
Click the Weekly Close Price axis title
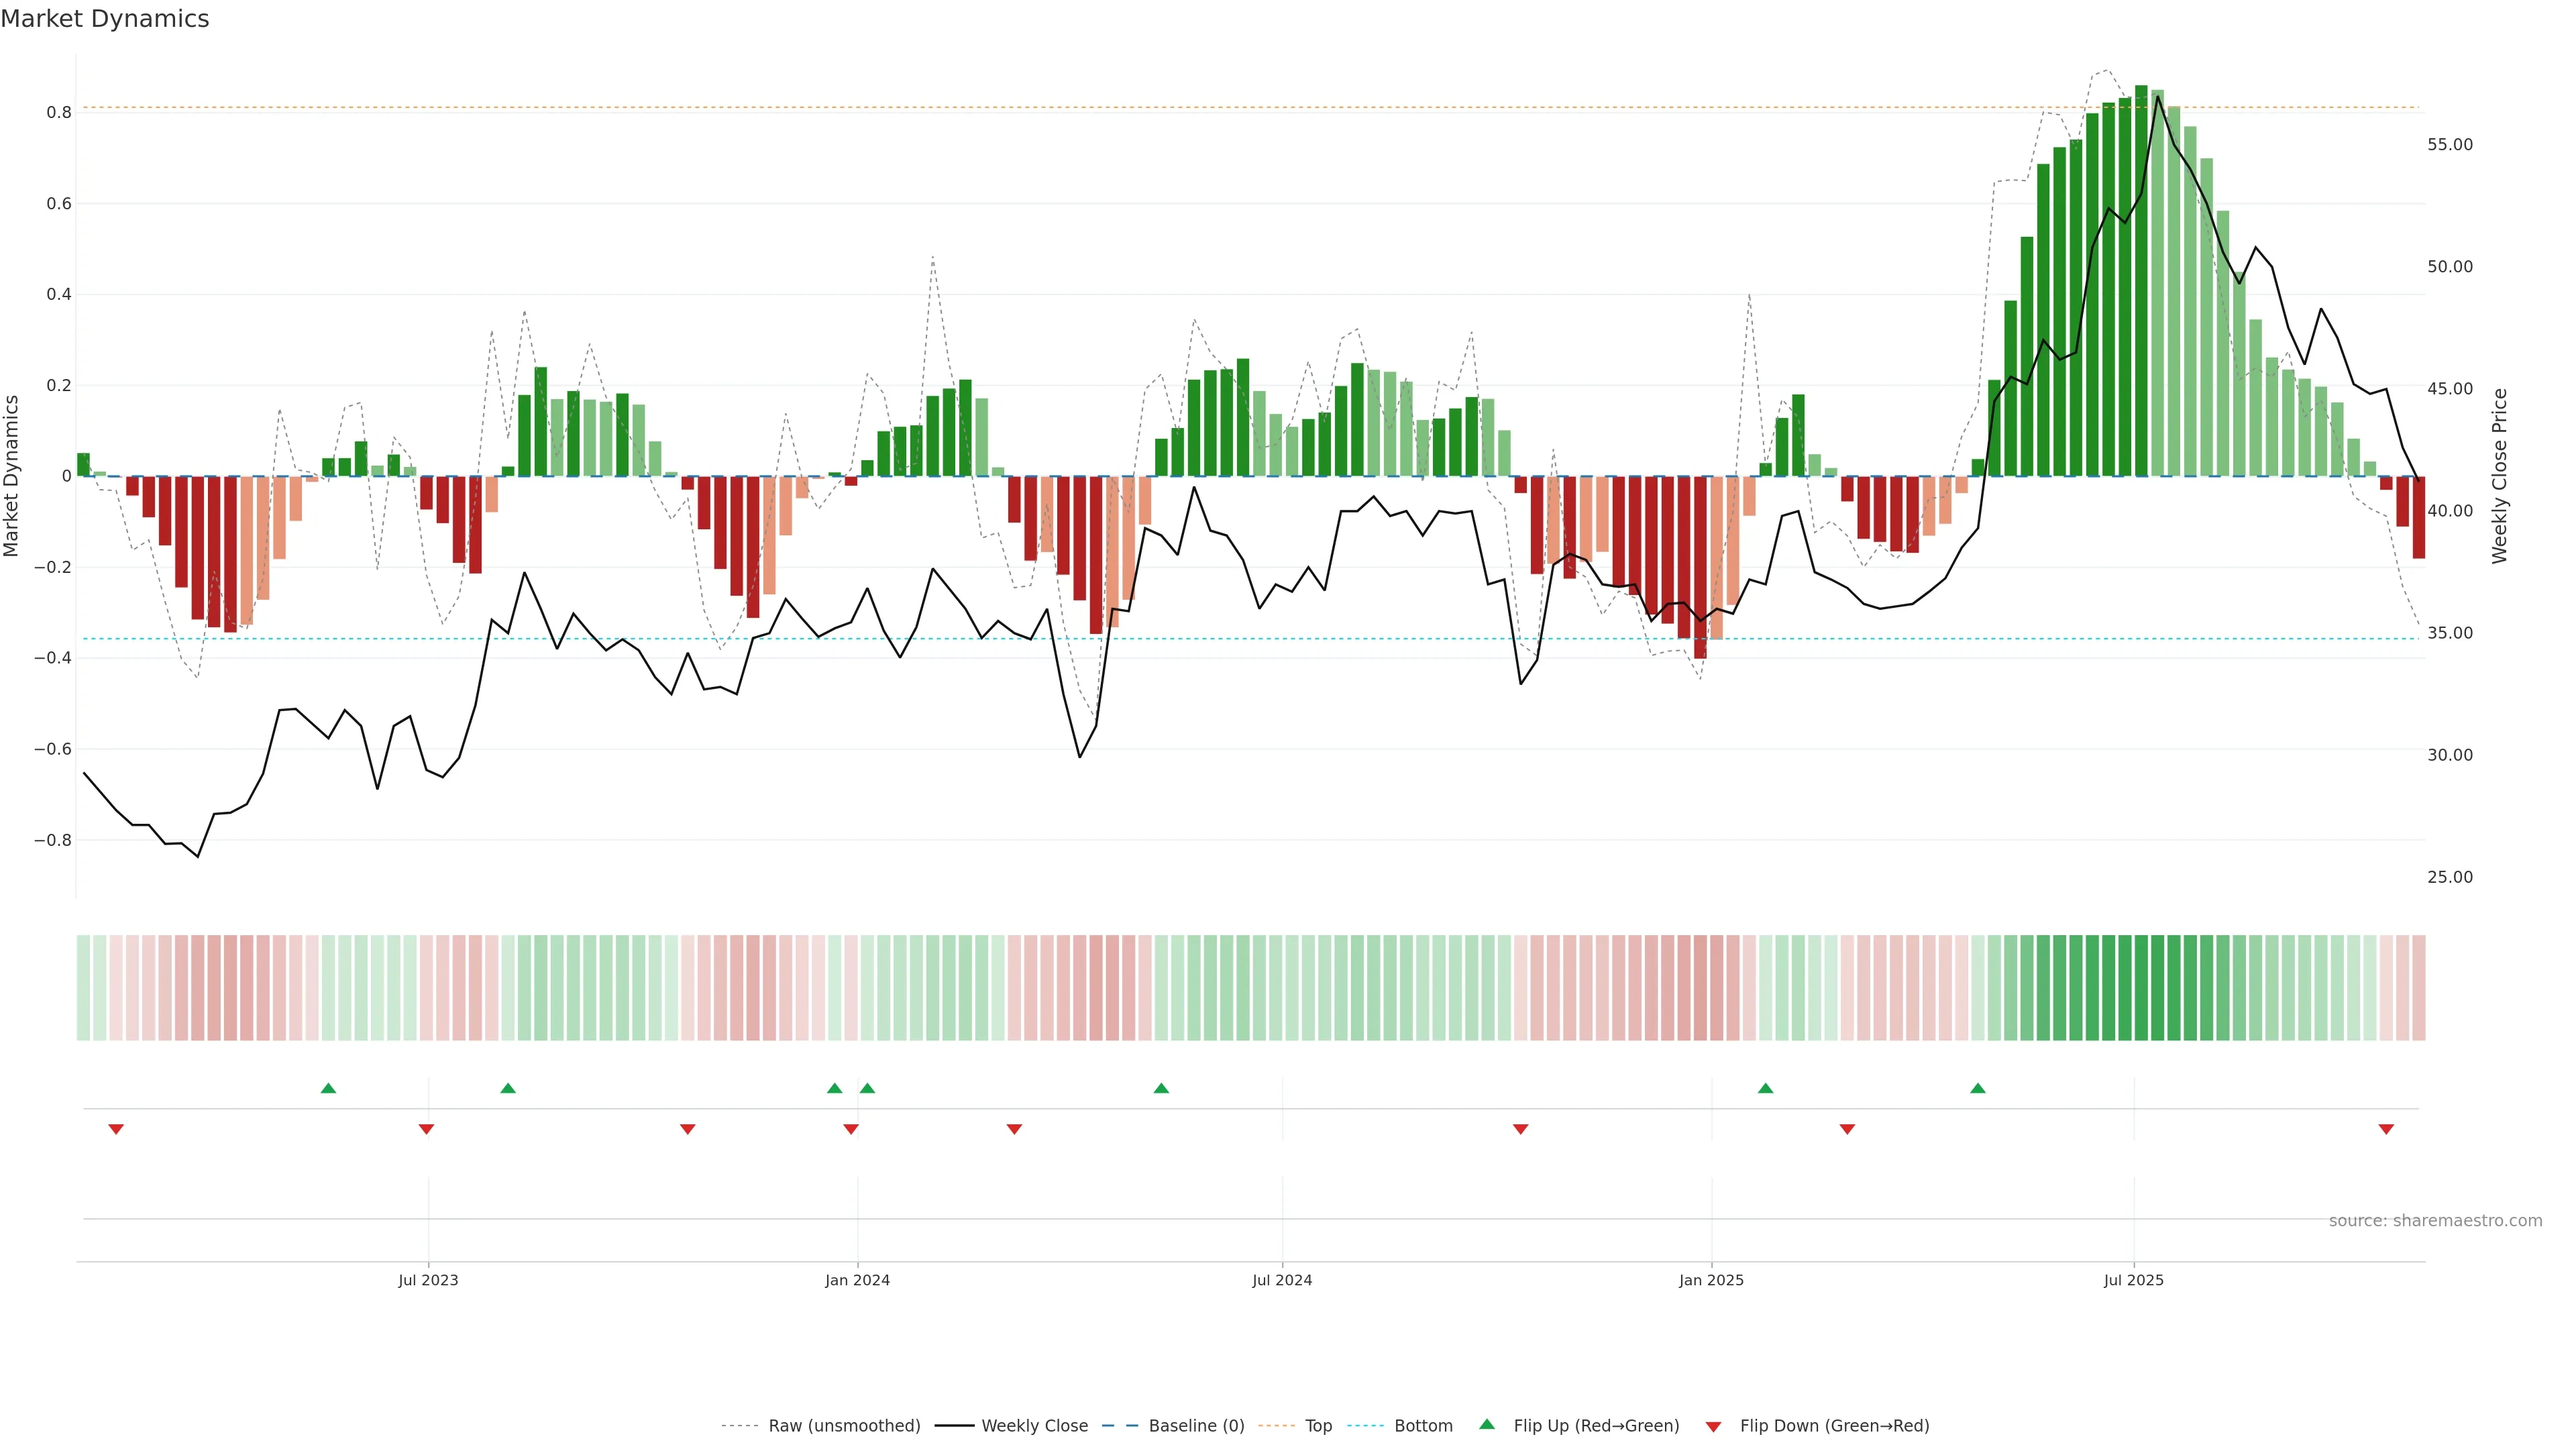click(x=2499, y=476)
